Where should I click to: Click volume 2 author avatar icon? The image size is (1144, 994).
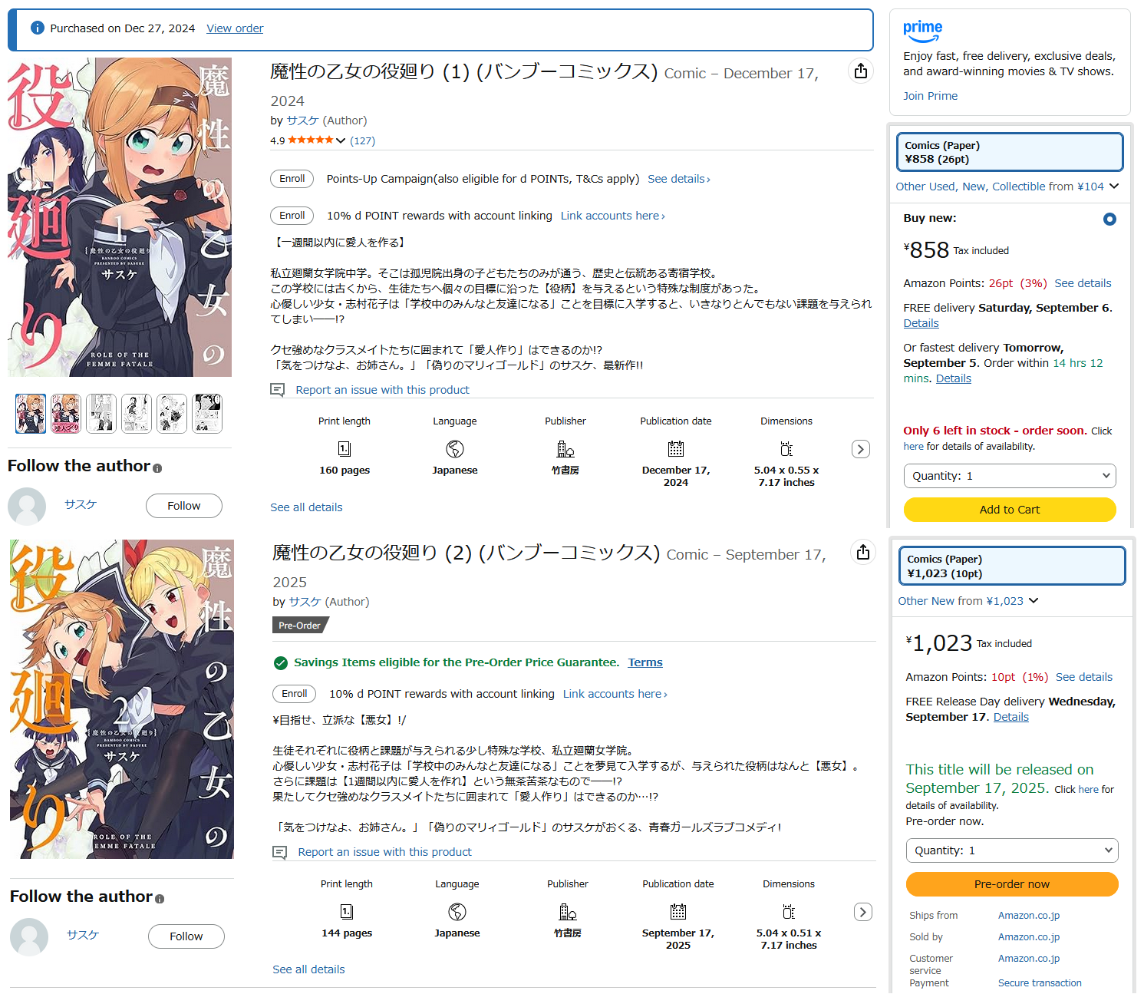coord(29,936)
